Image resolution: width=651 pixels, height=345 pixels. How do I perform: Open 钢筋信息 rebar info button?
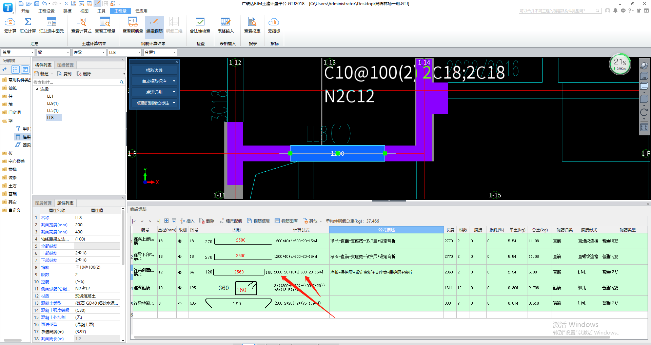point(258,221)
